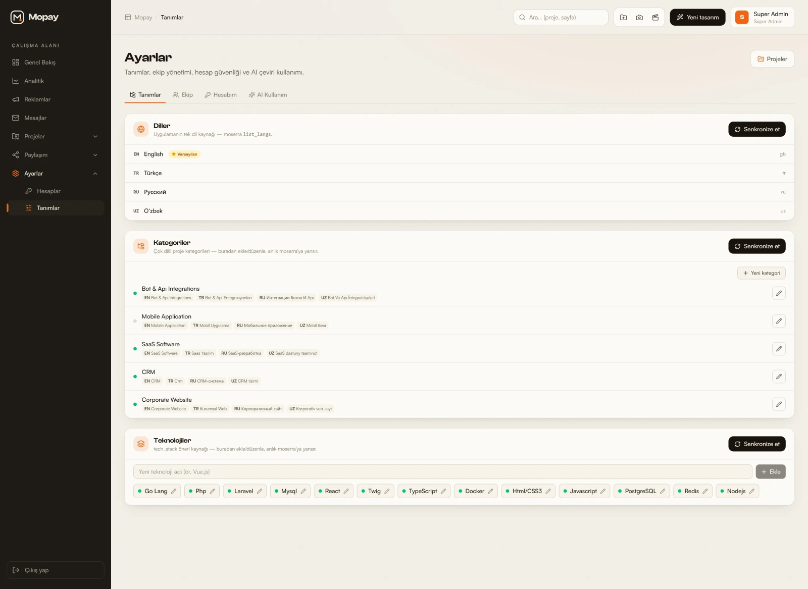Open Genel Bakış in the sidebar
Viewport: 808px width, 589px height.
tap(56, 63)
